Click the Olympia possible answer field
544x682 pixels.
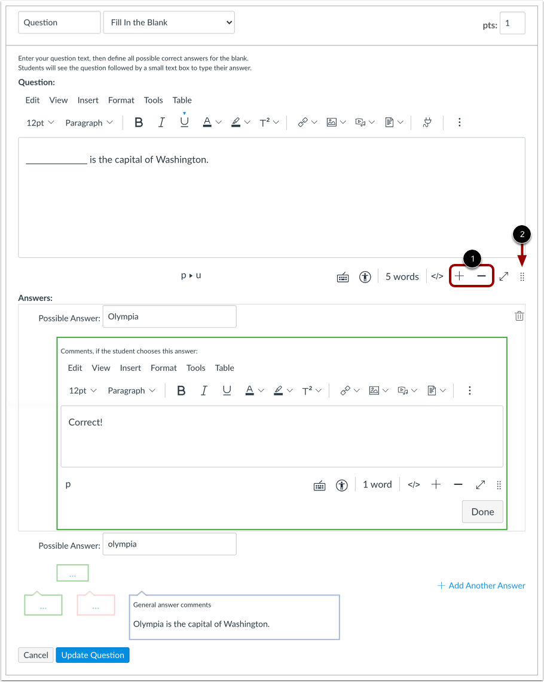169,317
